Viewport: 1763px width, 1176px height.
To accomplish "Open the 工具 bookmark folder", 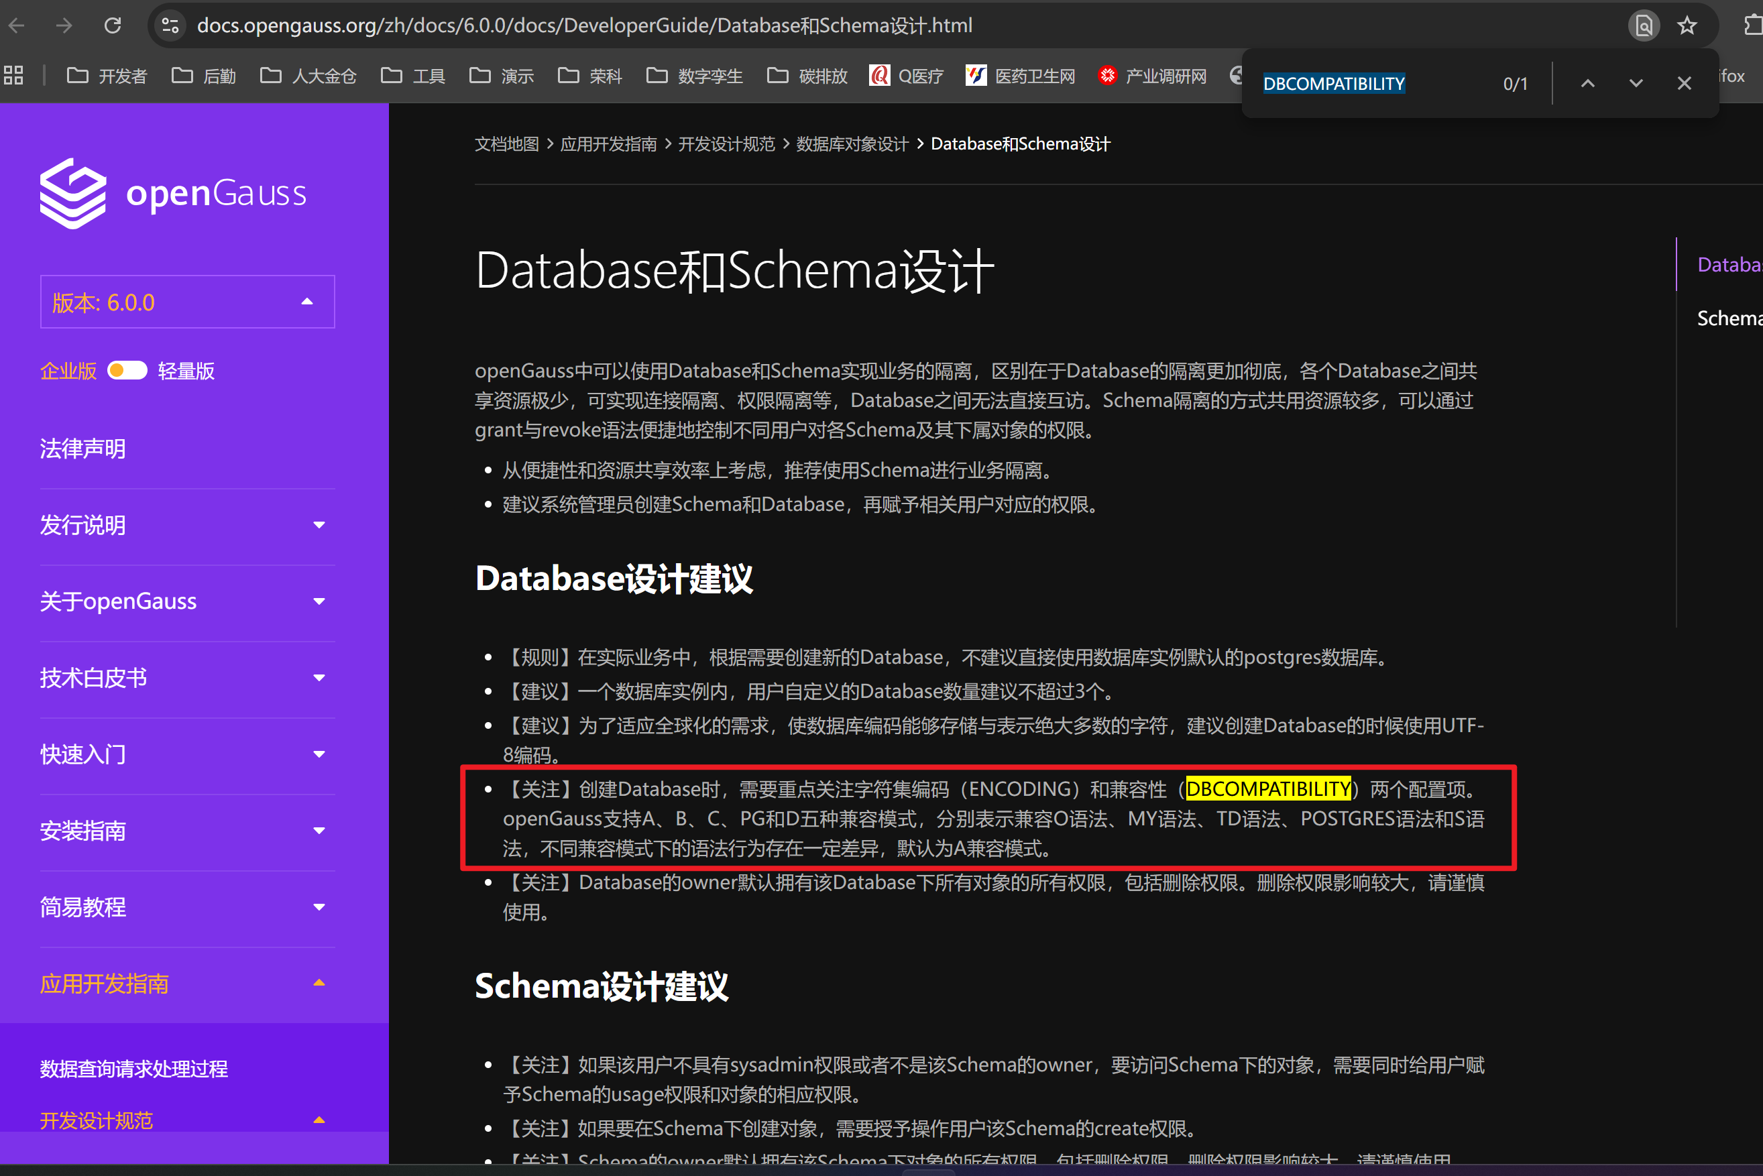I will 412,76.
